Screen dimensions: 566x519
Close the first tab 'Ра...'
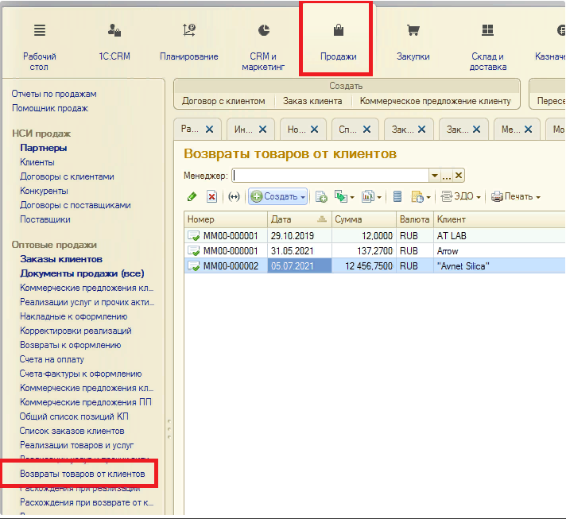(x=209, y=129)
